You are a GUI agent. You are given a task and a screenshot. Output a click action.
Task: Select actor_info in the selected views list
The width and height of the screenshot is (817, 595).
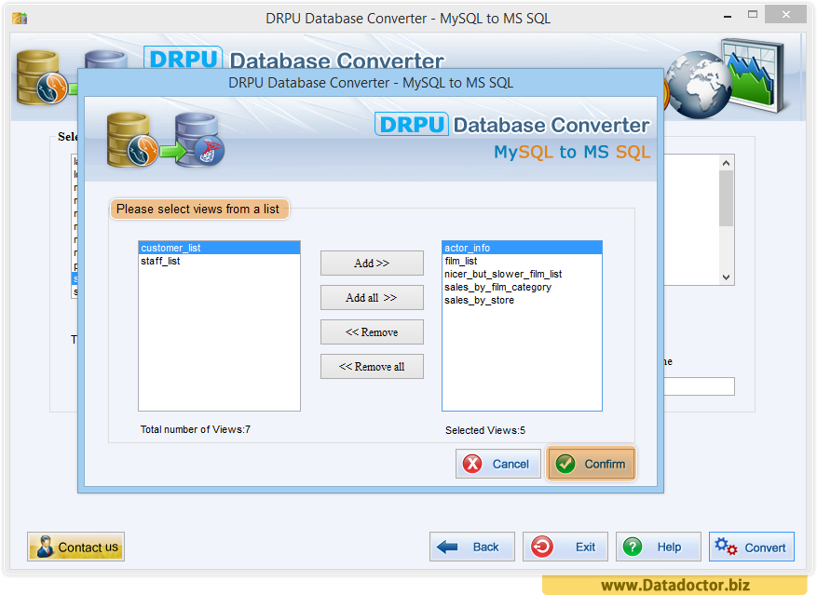(x=522, y=248)
